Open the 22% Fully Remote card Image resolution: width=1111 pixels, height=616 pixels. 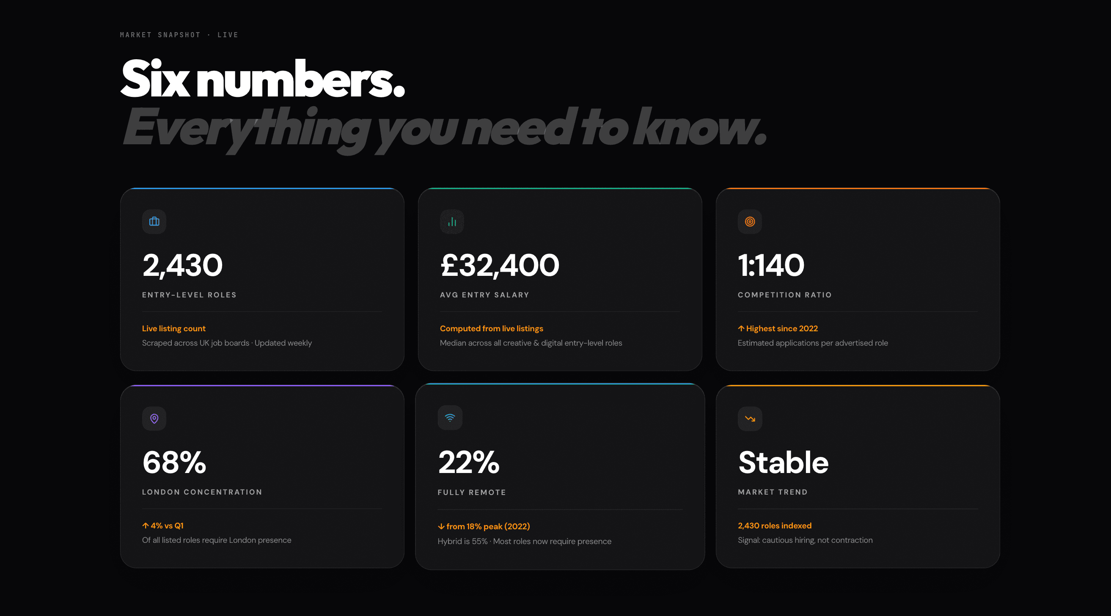560,477
